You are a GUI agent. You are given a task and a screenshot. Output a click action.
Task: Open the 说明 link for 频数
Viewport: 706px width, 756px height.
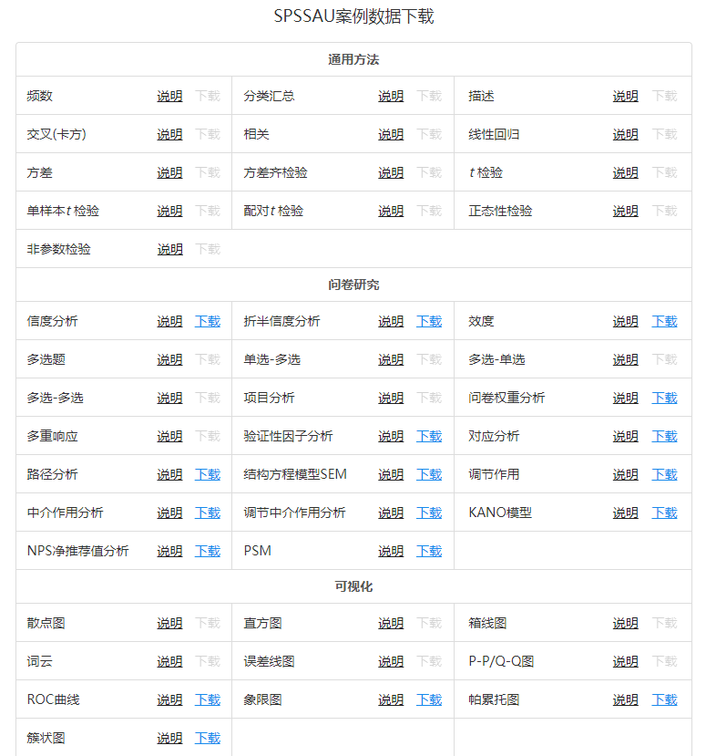point(169,96)
